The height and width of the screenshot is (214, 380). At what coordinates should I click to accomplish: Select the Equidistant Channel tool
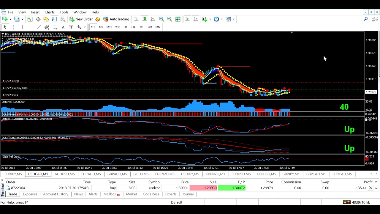[x=47, y=27]
